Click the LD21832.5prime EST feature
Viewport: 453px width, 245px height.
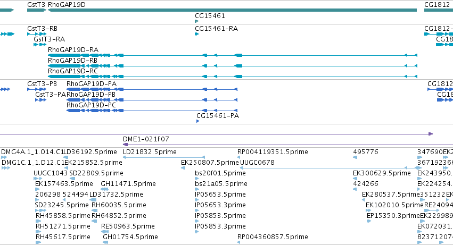tap(164, 157)
